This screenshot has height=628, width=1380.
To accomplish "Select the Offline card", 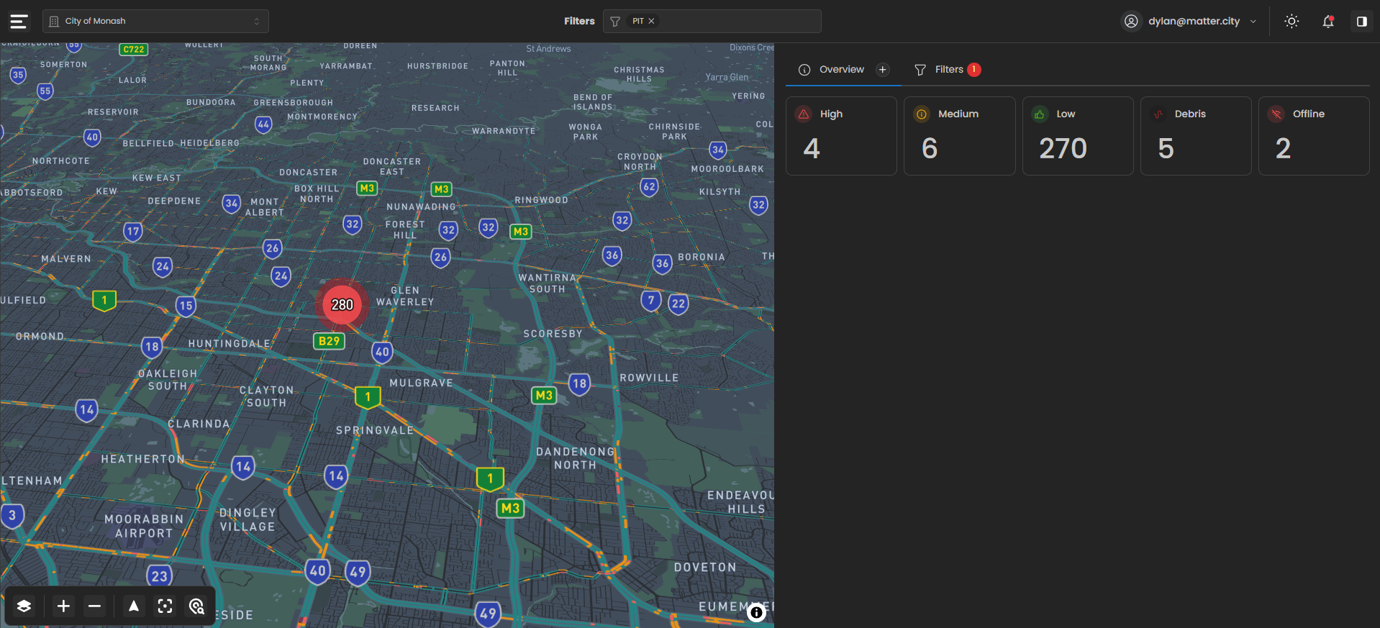I will pyautogui.click(x=1314, y=136).
